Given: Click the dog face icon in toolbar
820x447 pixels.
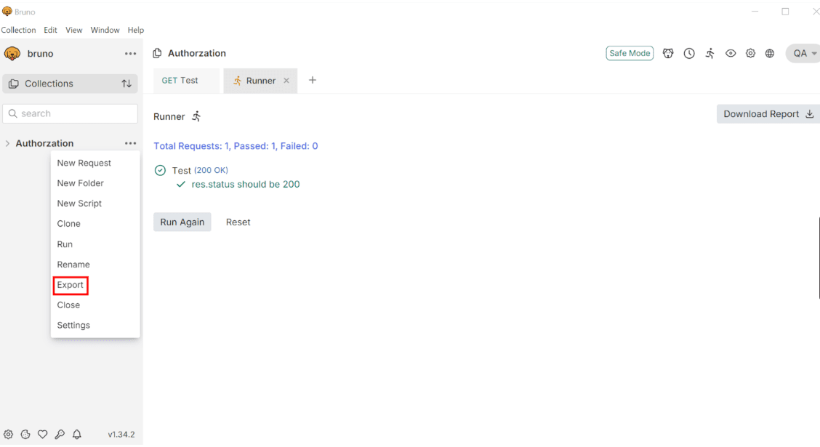Looking at the screenshot, I should pos(668,53).
